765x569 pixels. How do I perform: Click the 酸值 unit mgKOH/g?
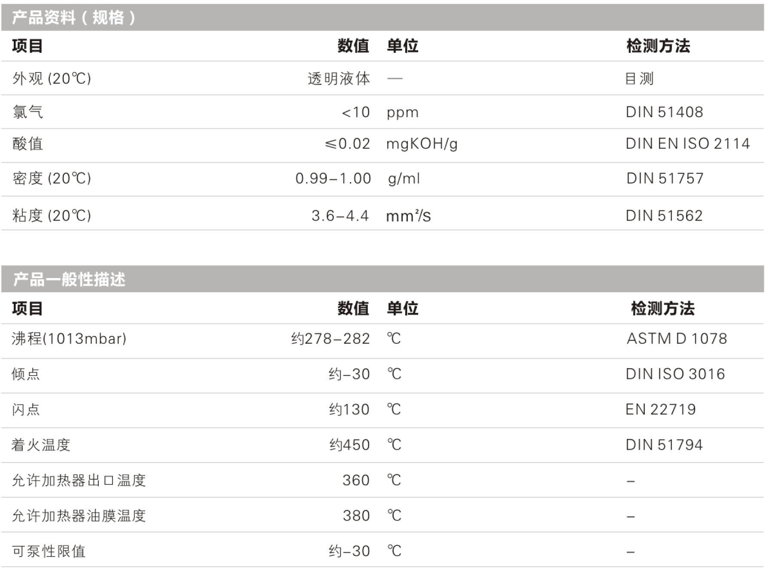(x=422, y=144)
